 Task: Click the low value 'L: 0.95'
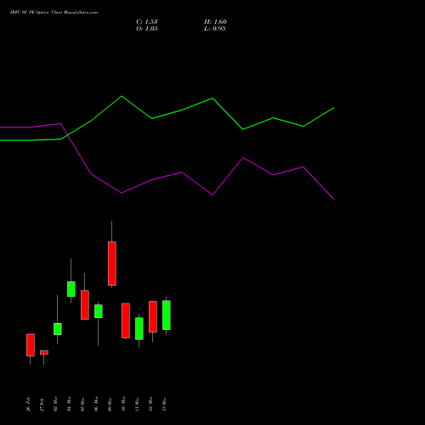(x=214, y=29)
